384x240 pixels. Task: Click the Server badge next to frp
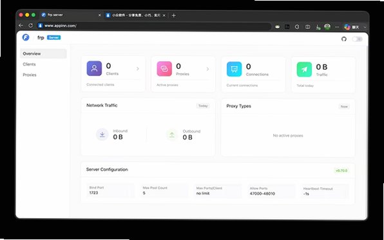coord(54,37)
